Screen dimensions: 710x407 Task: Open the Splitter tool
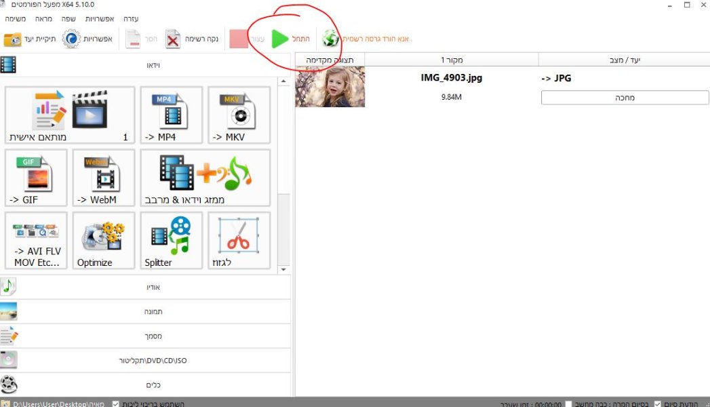click(x=172, y=240)
